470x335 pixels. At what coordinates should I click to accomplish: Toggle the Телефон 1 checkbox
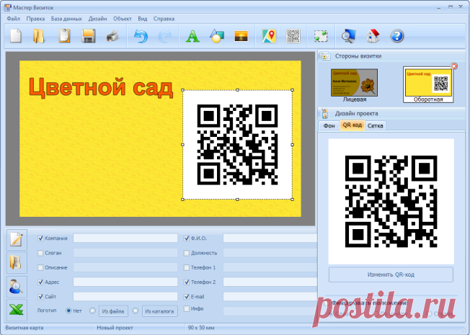point(187,267)
